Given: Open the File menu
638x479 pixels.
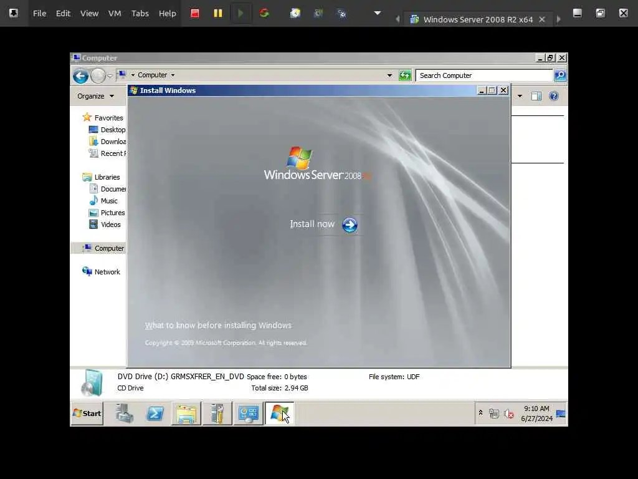Looking at the screenshot, I should [x=39, y=14].
